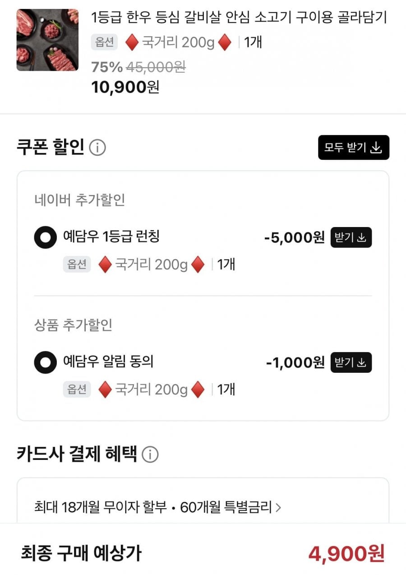Click the 네이버 추가할인 section label
Image resolution: width=406 pixels, height=575 pixels.
tap(79, 200)
